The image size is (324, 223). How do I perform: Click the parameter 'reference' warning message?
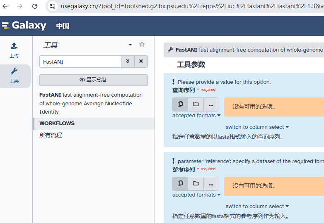(x=251, y=161)
